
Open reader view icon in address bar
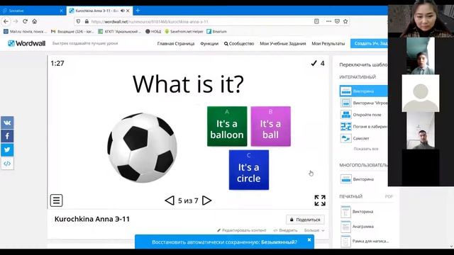point(316,21)
